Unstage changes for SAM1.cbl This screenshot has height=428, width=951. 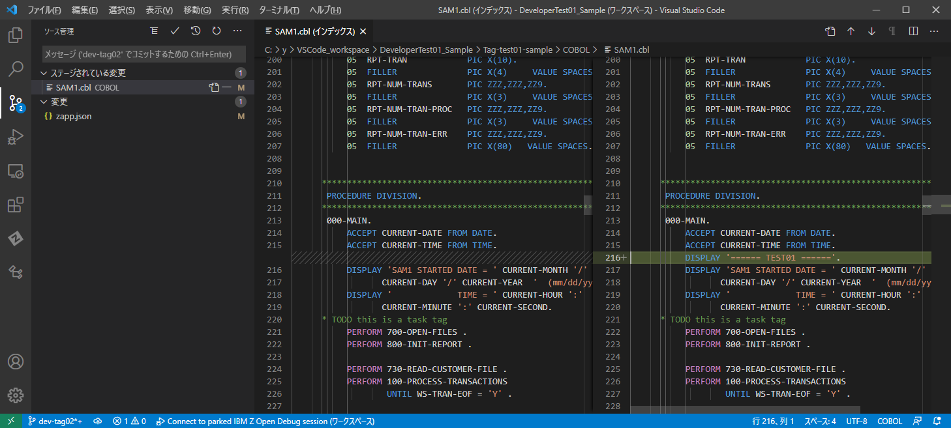(x=226, y=87)
